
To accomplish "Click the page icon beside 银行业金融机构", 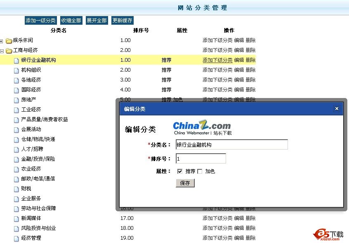I will click(x=16, y=61).
